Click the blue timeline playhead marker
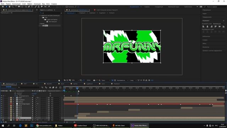227x128 pixels. [77, 88]
